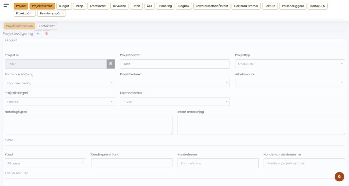The height and width of the screenshot is (186, 349).
Task: Expand the Projekttyp dropdown
Action: (290, 64)
